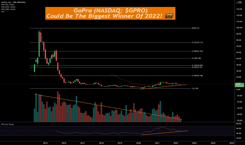The height and width of the screenshot is (145, 245).
Task: Open the USD currency selector
Action: coord(240,2)
